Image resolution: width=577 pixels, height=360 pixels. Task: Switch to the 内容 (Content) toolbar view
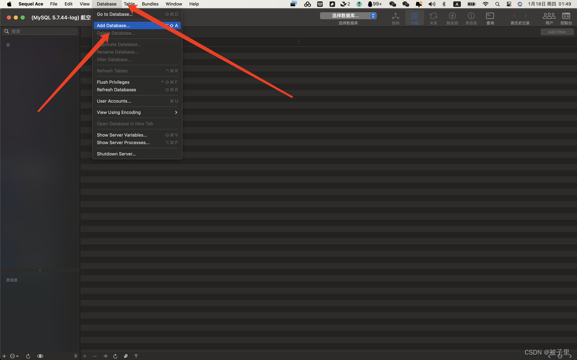(414, 18)
